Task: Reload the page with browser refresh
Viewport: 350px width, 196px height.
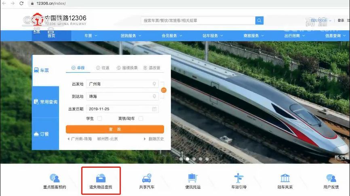Action: coord(21,3)
